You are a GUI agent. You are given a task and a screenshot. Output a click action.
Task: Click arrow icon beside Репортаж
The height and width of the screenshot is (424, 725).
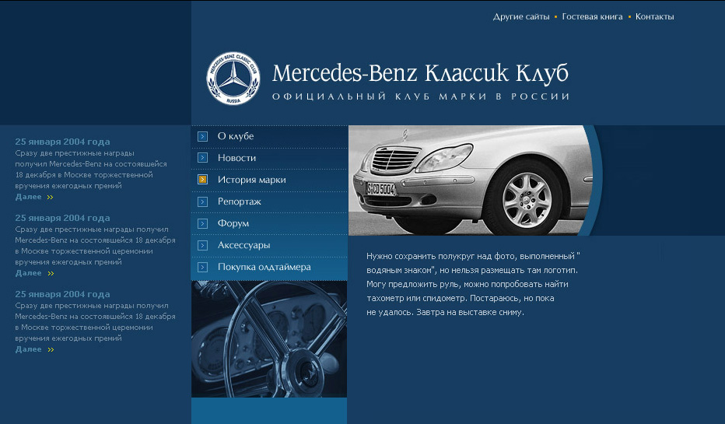(x=202, y=201)
